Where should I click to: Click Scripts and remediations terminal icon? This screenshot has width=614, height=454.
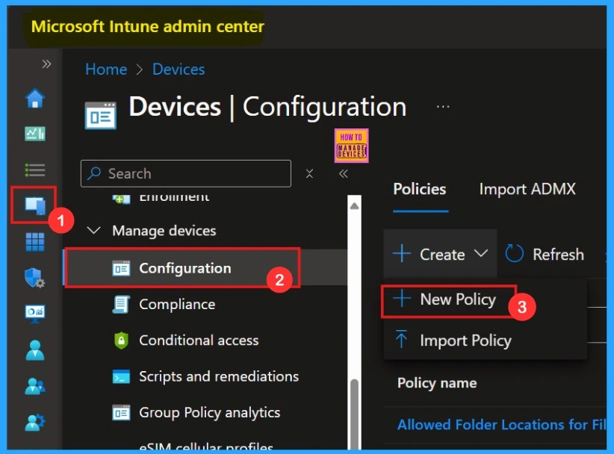point(121,377)
